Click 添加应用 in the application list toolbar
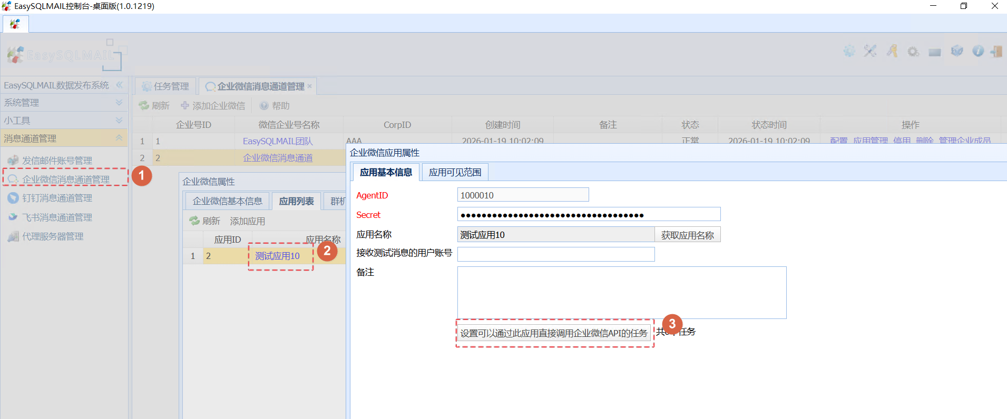Screen dimensions: 1007x419 tap(248, 221)
